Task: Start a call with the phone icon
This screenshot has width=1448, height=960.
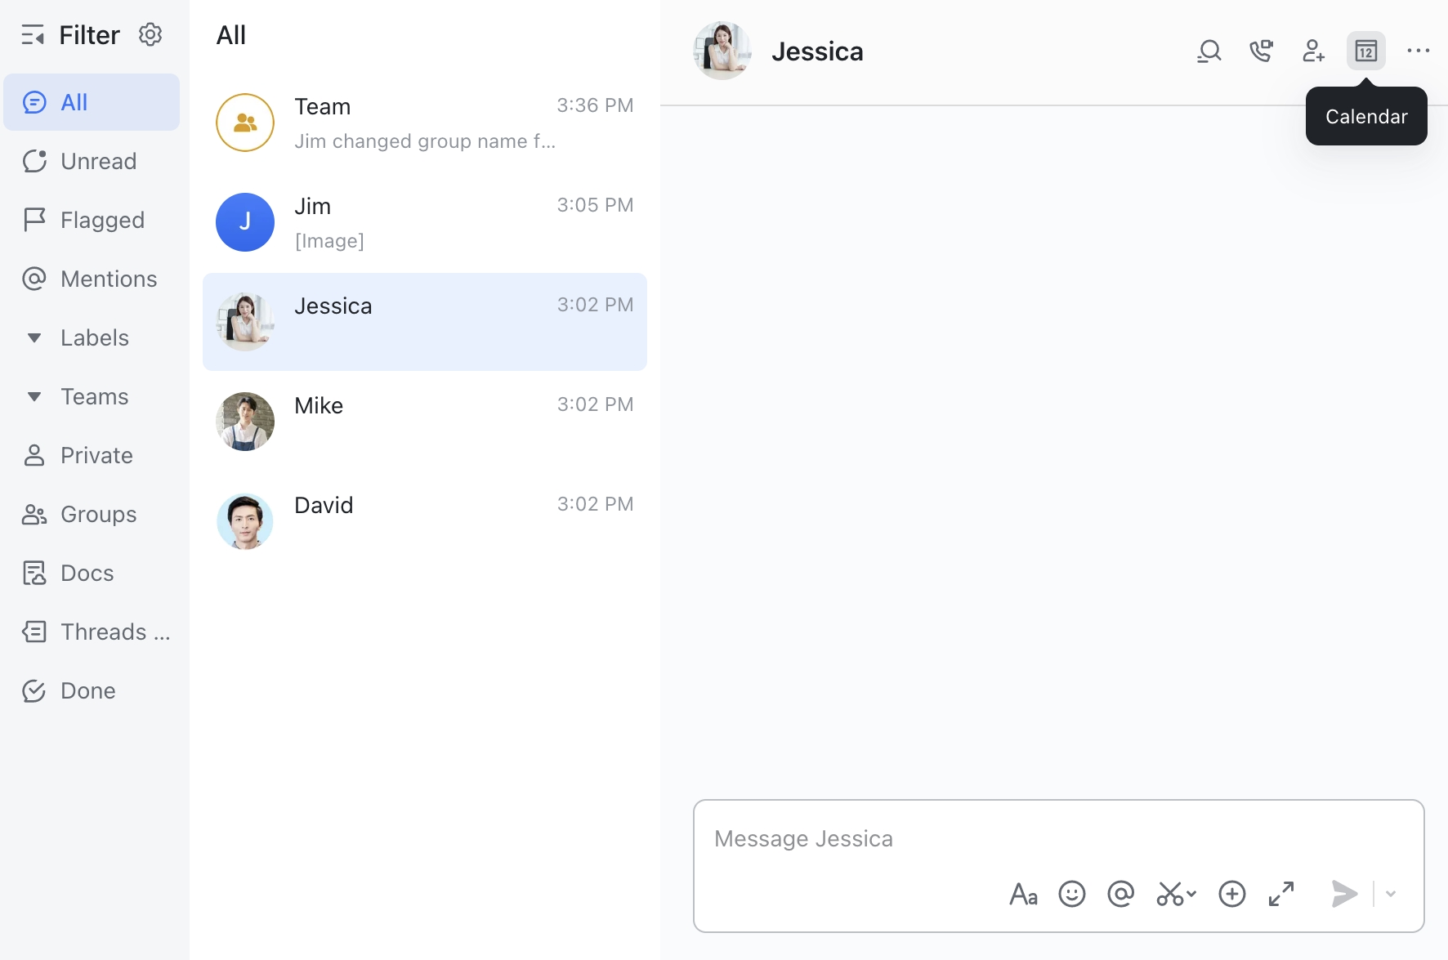Action: click(1261, 51)
